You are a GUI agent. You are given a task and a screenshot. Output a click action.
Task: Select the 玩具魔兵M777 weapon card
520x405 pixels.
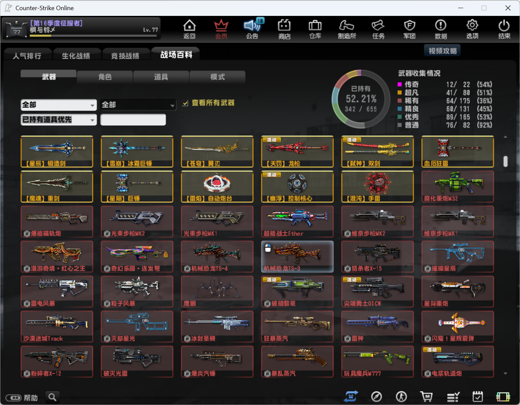(377, 362)
